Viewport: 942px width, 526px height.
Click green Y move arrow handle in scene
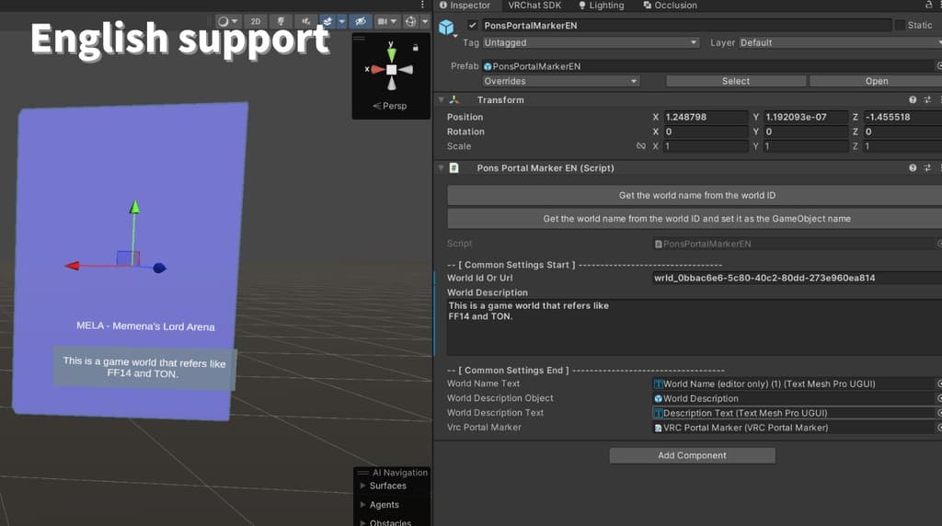(134, 207)
